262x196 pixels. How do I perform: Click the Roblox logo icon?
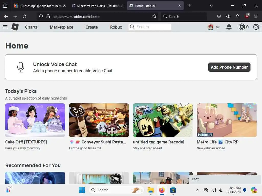15,27
